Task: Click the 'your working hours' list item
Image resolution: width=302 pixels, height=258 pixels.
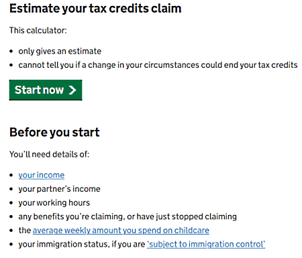Action: click(54, 203)
